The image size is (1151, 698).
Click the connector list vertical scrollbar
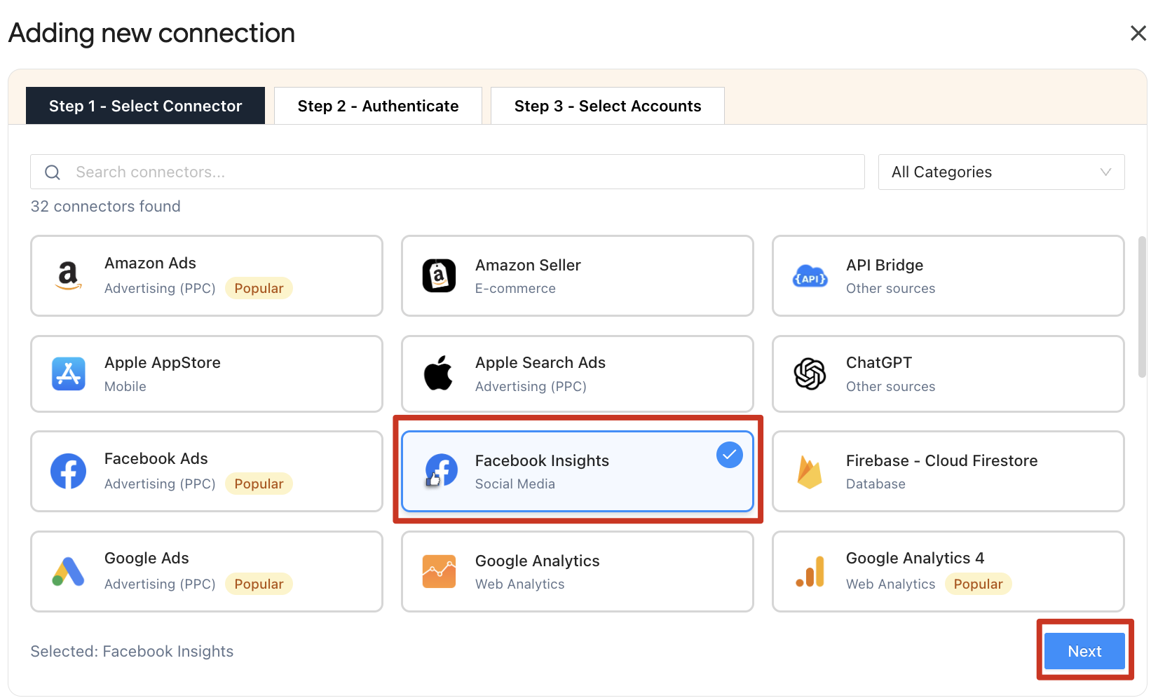[1142, 308]
